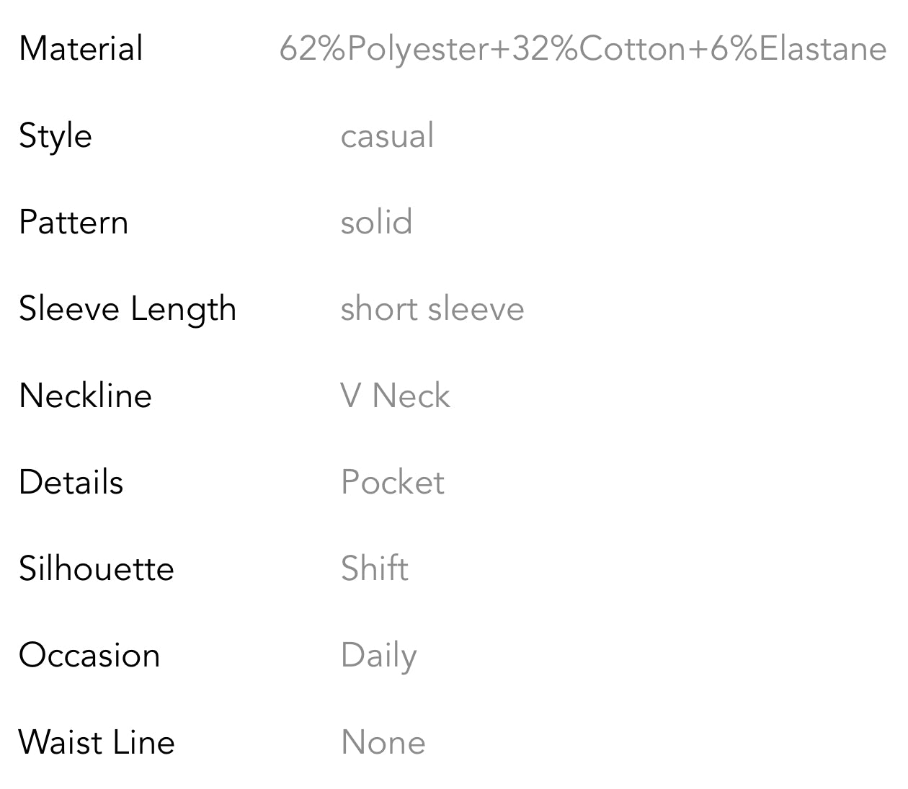
Task: Select the solid pattern value
Action: pos(376,222)
